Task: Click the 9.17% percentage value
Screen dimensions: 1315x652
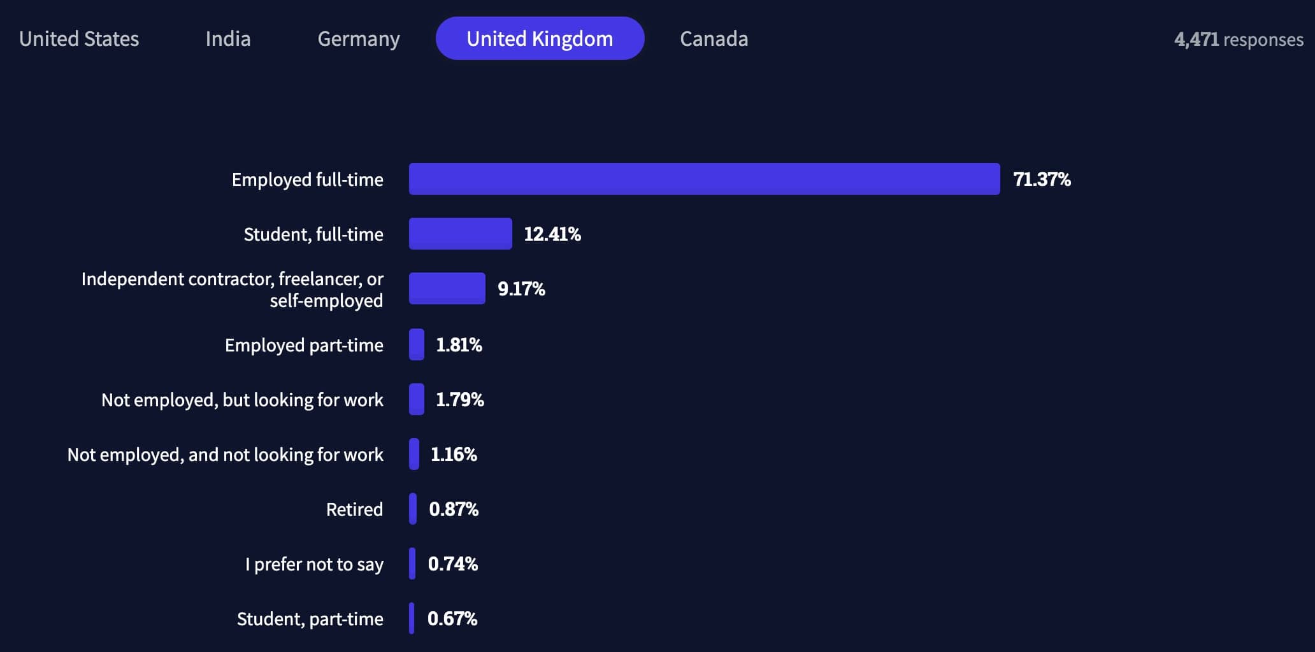Action: (521, 289)
